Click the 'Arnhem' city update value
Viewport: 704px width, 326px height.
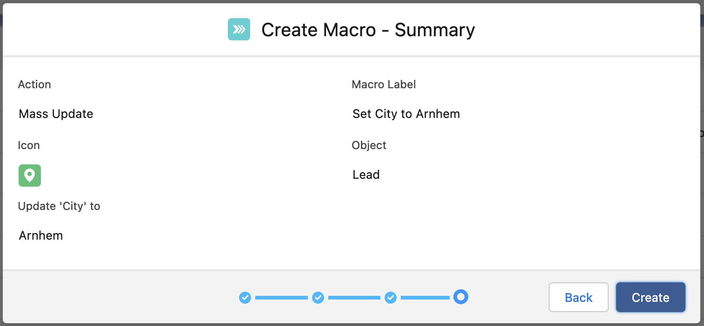41,235
